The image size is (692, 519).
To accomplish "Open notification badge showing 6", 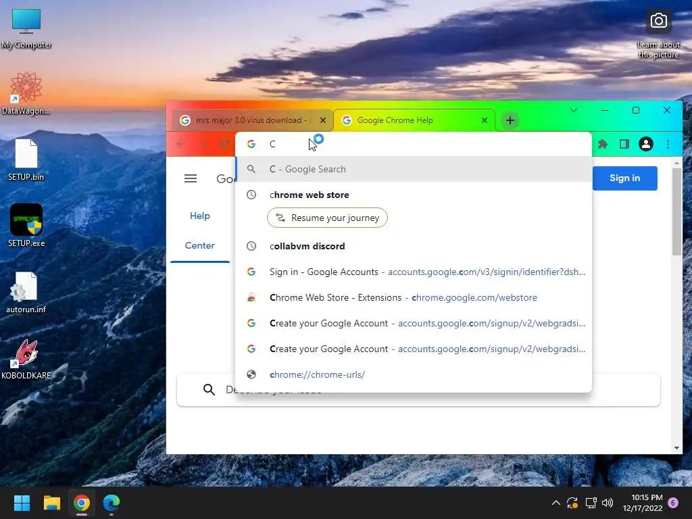I will click(x=673, y=503).
